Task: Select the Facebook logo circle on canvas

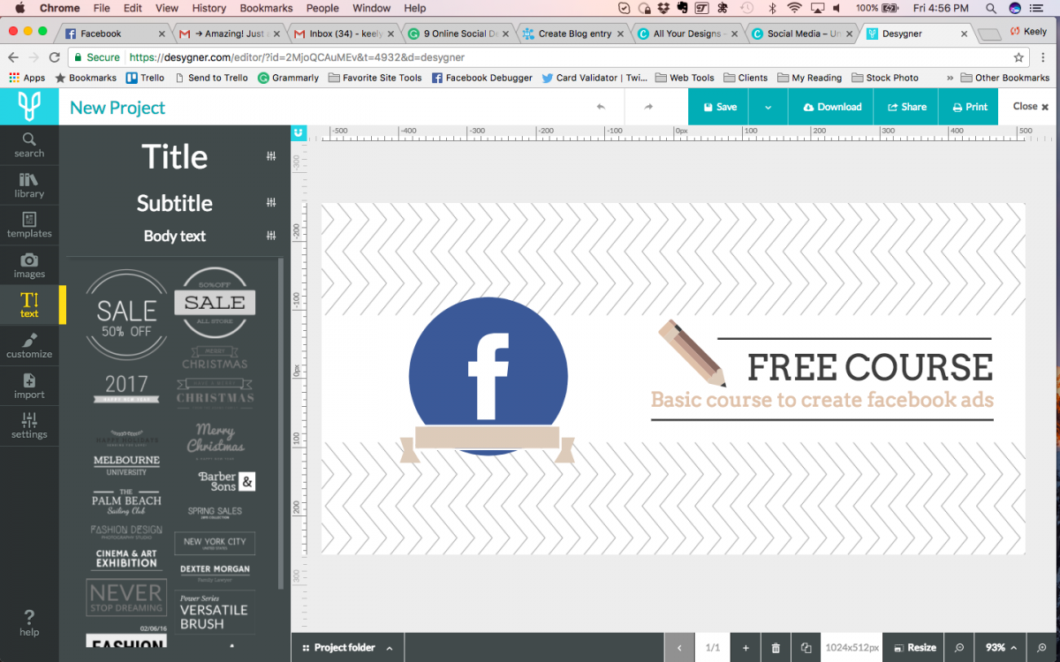Action: tap(488, 376)
